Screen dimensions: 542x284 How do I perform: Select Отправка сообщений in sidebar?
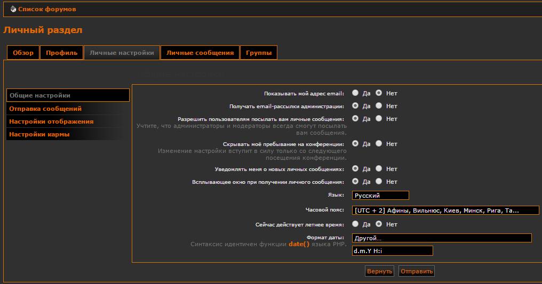(x=45, y=109)
